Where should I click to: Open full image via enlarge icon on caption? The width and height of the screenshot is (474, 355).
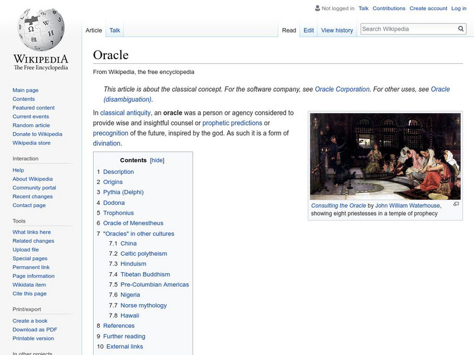(456, 204)
